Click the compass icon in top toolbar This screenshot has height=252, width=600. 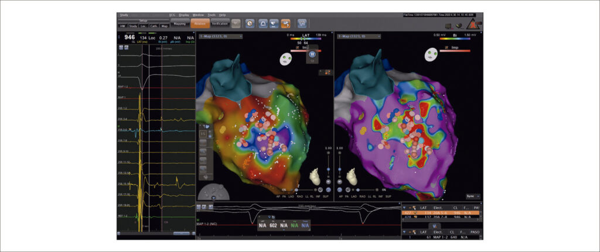click(x=250, y=23)
